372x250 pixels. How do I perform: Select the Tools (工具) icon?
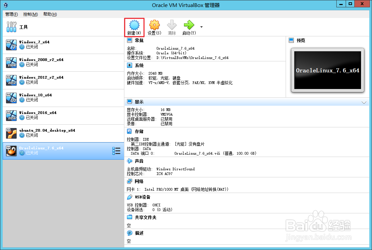tap(11, 27)
